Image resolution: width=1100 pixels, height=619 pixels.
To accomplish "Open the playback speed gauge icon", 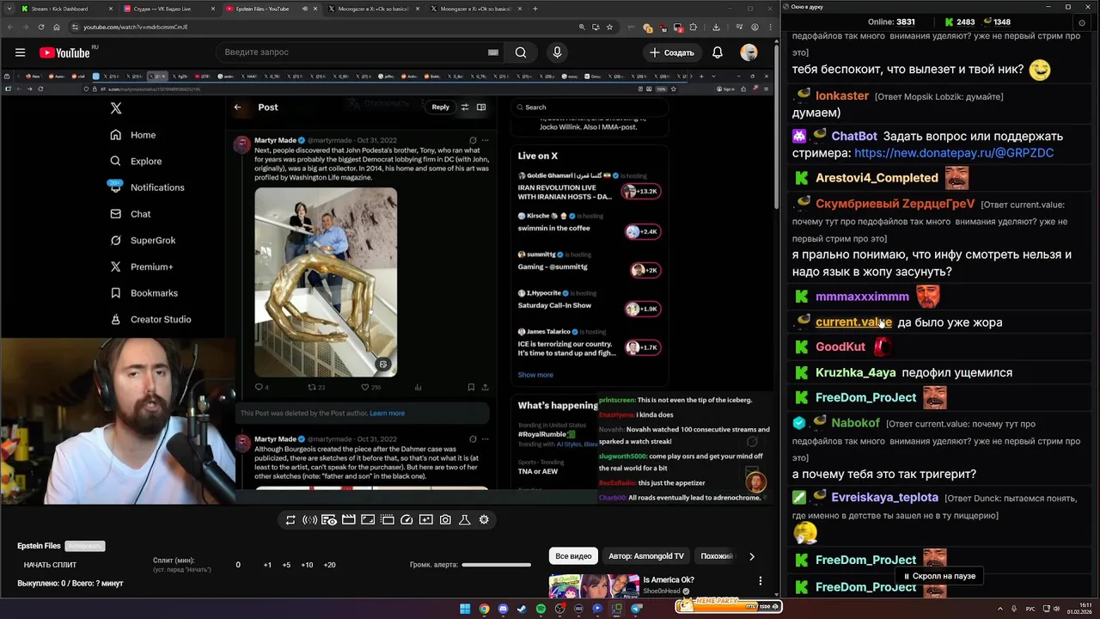I will point(406,520).
